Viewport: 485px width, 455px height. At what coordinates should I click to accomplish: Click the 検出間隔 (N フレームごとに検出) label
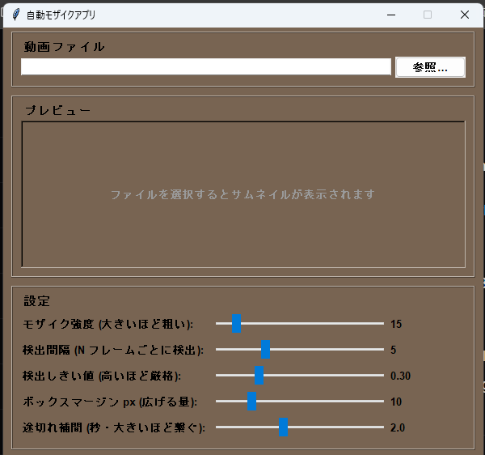113,350
